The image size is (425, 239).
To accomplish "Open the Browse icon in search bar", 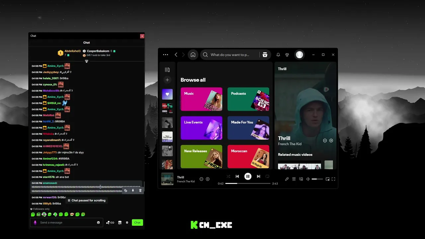I will coord(265,55).
